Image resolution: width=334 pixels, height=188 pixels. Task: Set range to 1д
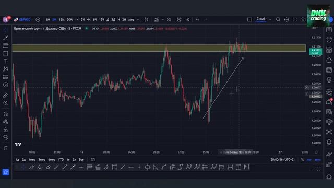click(17, 160)
